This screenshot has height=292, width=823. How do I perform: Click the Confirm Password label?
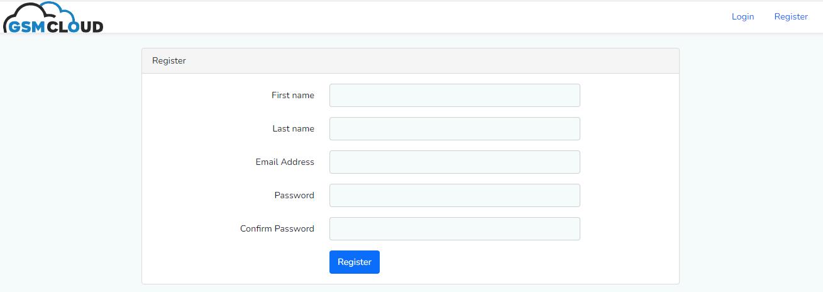[277, 229]
